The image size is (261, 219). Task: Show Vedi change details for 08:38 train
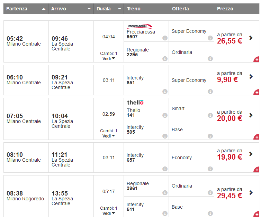tap(109, 213)
